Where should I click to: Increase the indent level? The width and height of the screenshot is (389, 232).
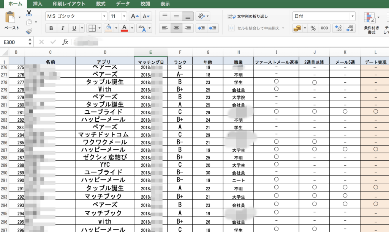213,28
